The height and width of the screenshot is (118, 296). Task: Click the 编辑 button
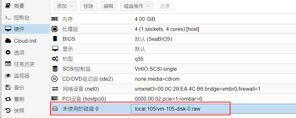pos(109,6)
